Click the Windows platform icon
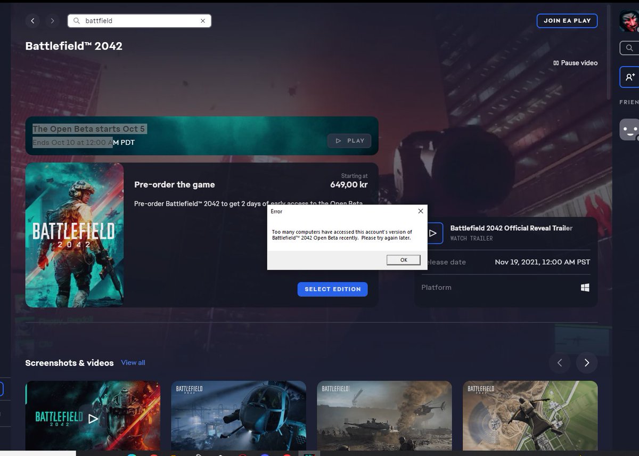This screenshot has height=456, width=639. (x=585, y=287)
